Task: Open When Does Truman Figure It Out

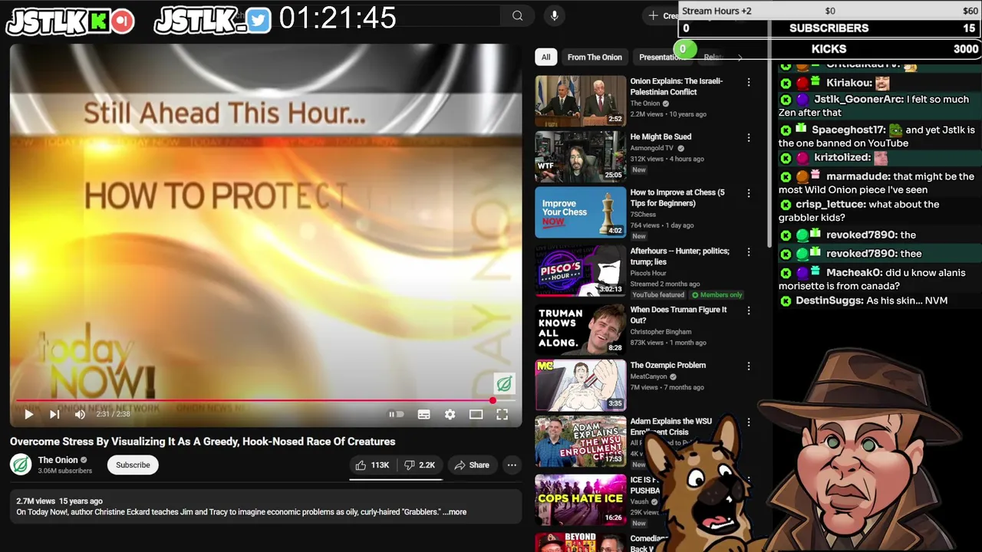Action: (678, 314)
